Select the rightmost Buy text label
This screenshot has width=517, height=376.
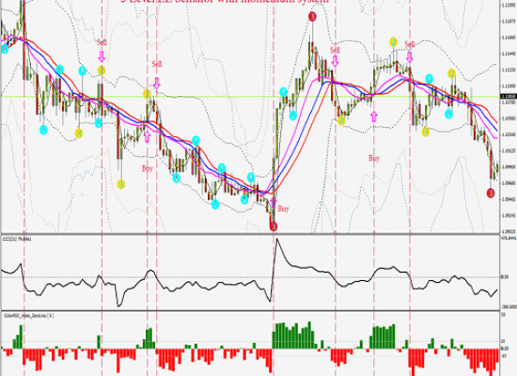click(374, 158)
